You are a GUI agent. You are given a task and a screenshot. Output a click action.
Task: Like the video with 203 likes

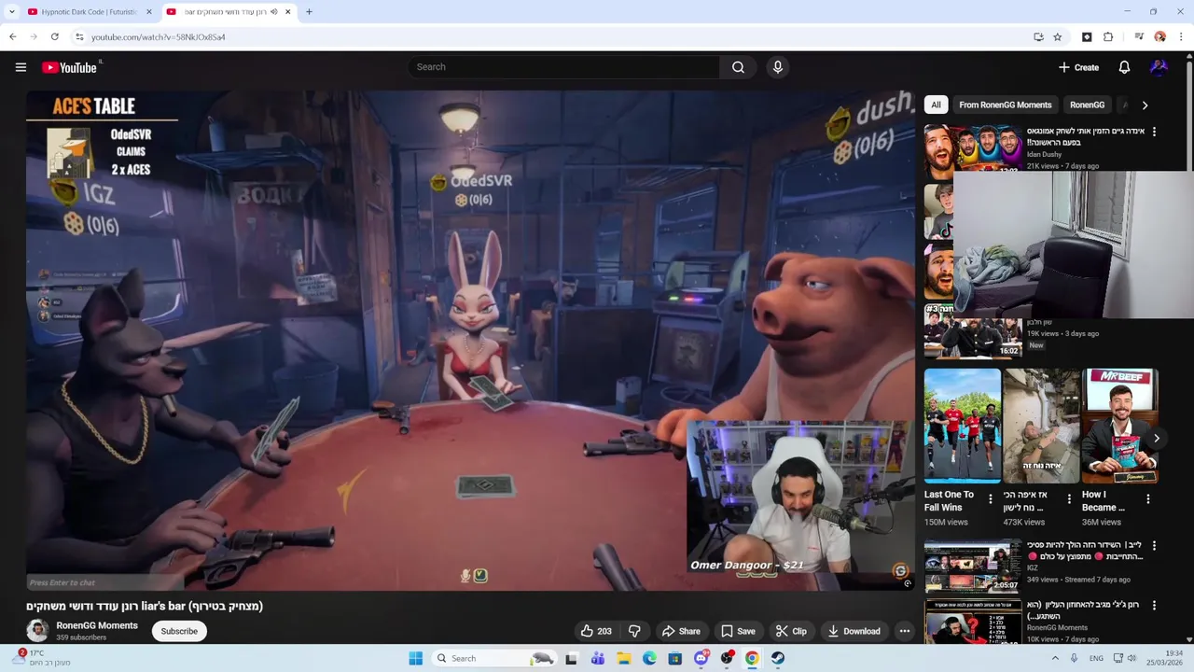coord(596,631)
